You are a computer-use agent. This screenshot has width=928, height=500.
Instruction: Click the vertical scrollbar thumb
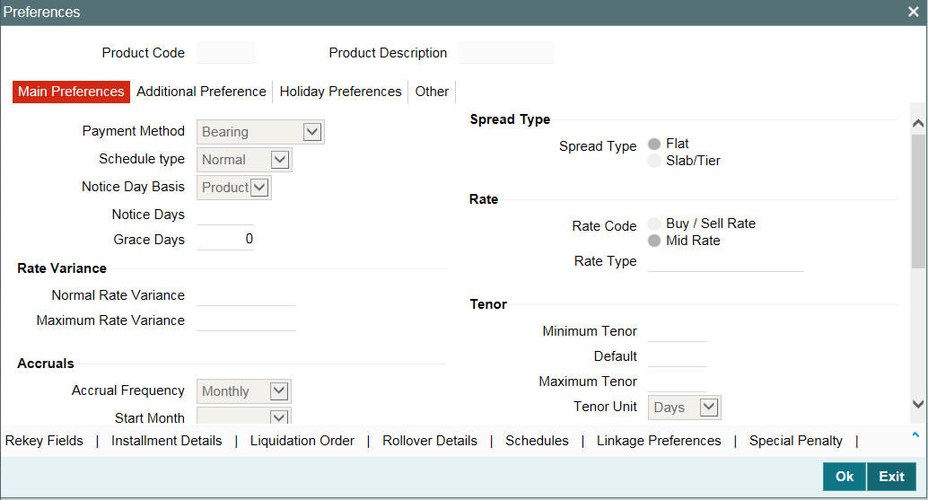918,201
